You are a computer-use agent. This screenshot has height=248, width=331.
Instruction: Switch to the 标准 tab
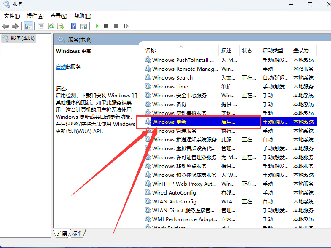pos(77,233)
